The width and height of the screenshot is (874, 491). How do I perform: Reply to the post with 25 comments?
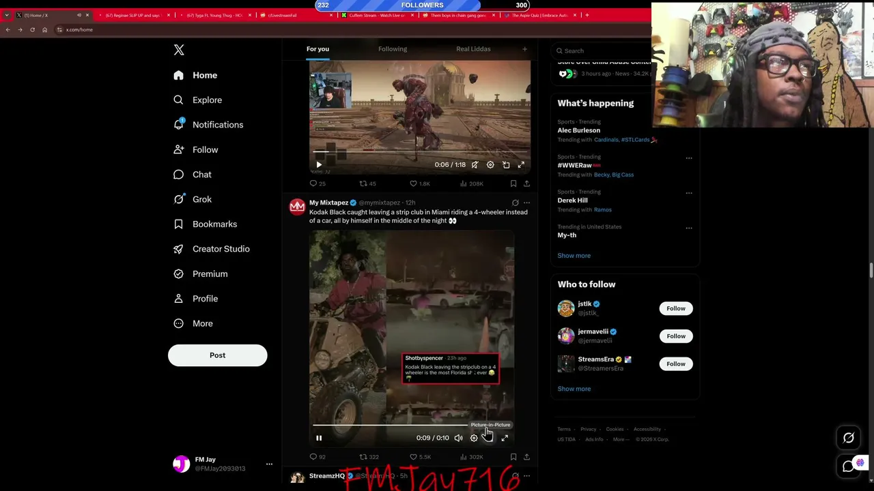click(318, 183)
